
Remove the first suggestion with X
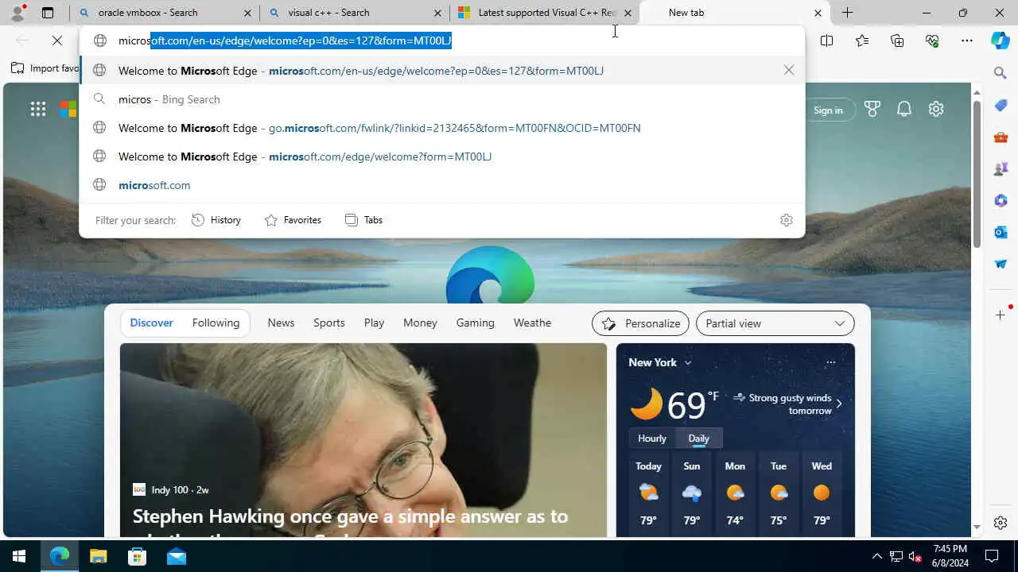[788, 70]
